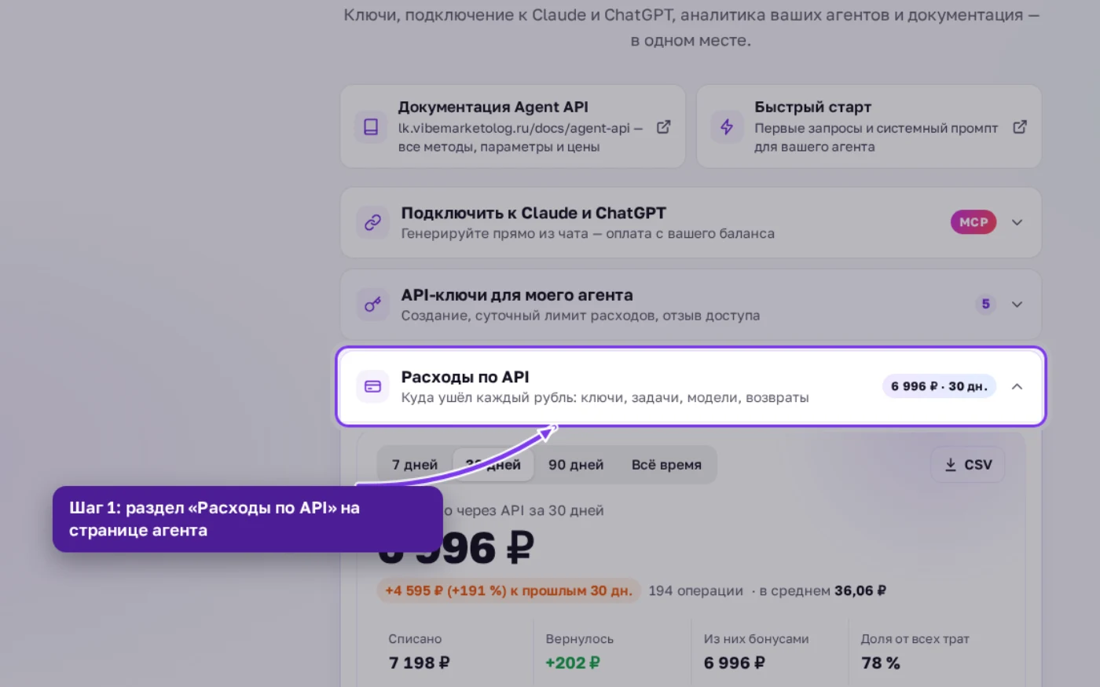Click the API-ключи для моего агента heading
Screen dimensions: 1100x687
pyautogui.click(x=517, y=295)
